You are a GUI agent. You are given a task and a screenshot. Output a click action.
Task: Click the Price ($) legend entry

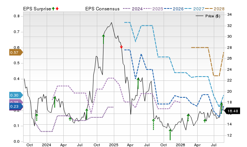(208, 16)
